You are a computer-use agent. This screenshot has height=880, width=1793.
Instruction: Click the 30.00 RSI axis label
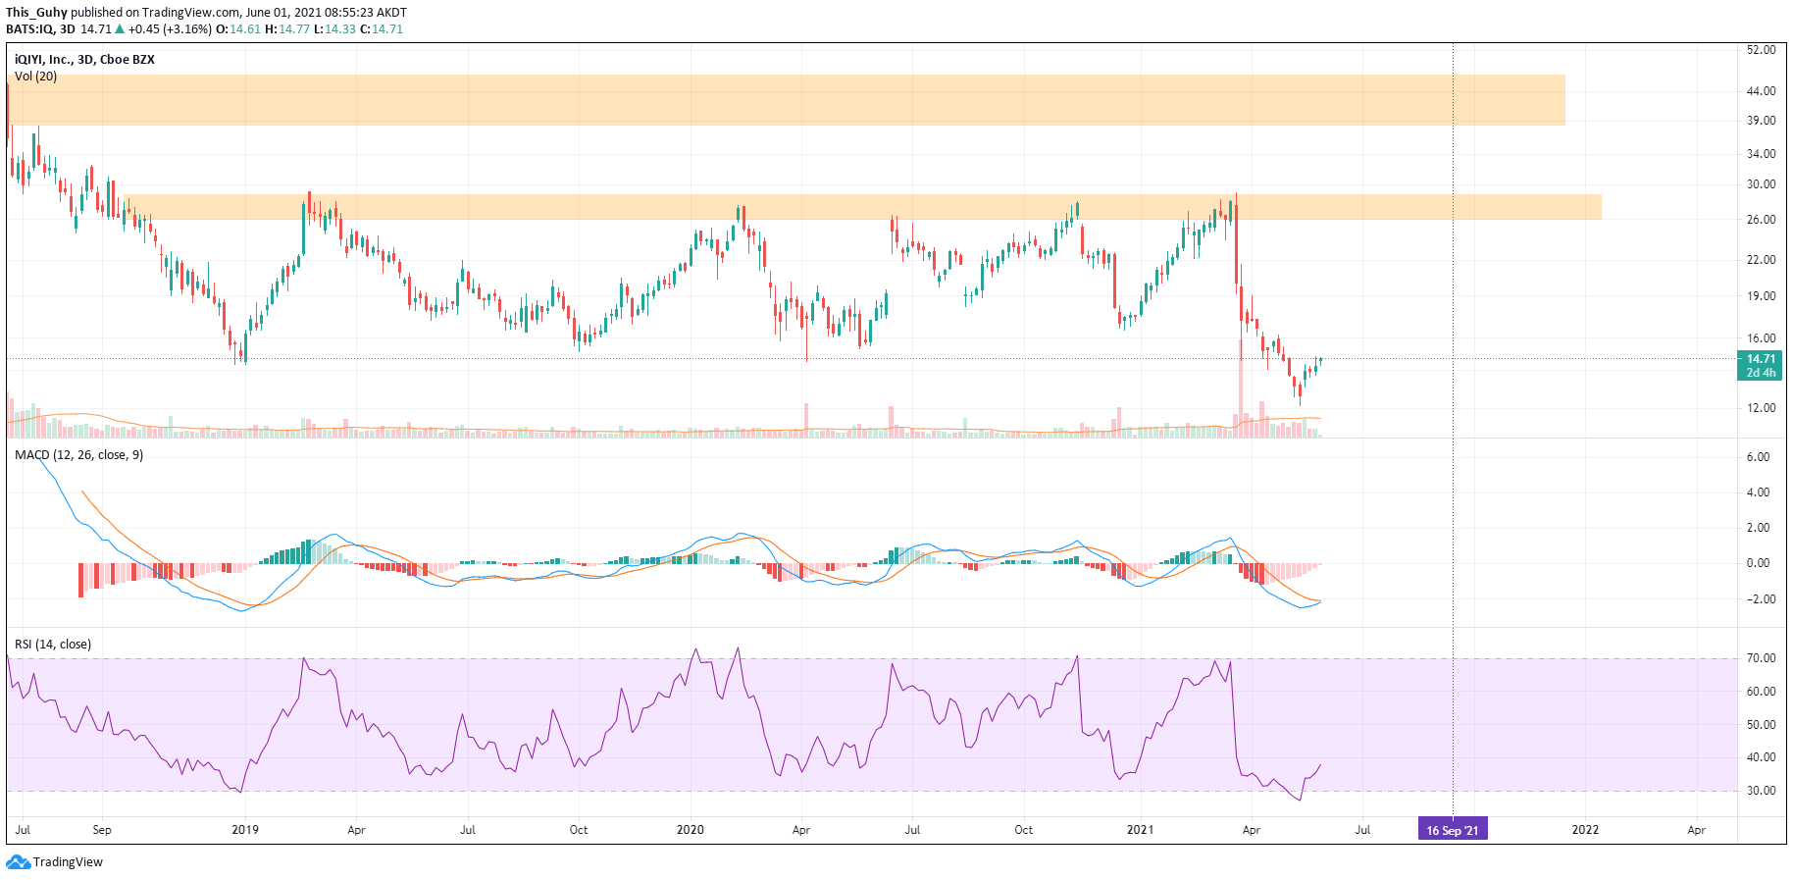pos(1761,791)
